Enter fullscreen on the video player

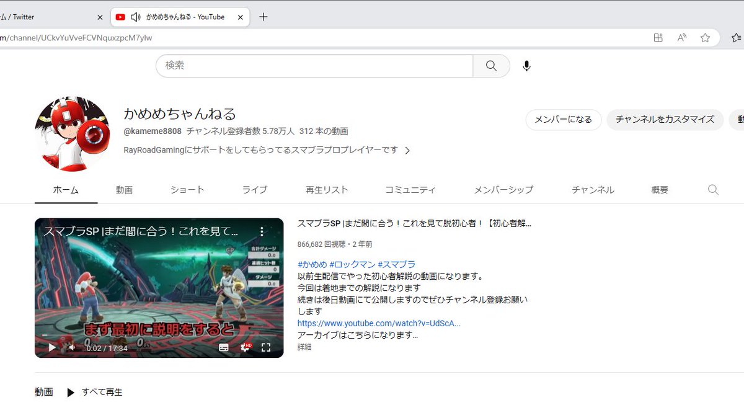(x=266, y=348)
